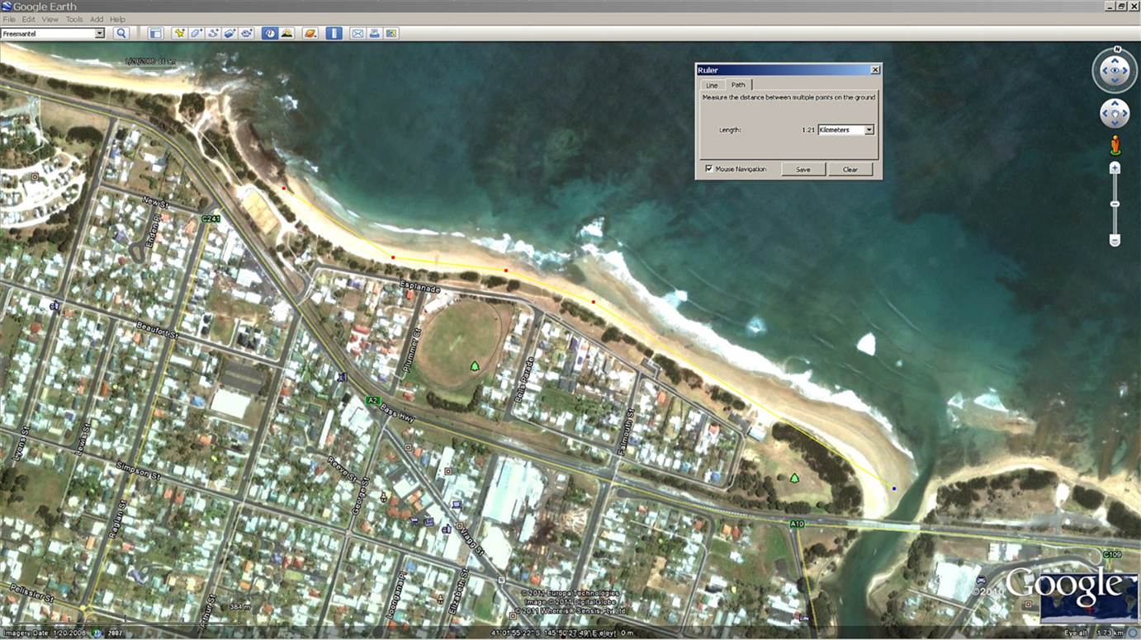1141x640 pixels.
Task: Select the Street View pegman icon
Action: 1115,145
